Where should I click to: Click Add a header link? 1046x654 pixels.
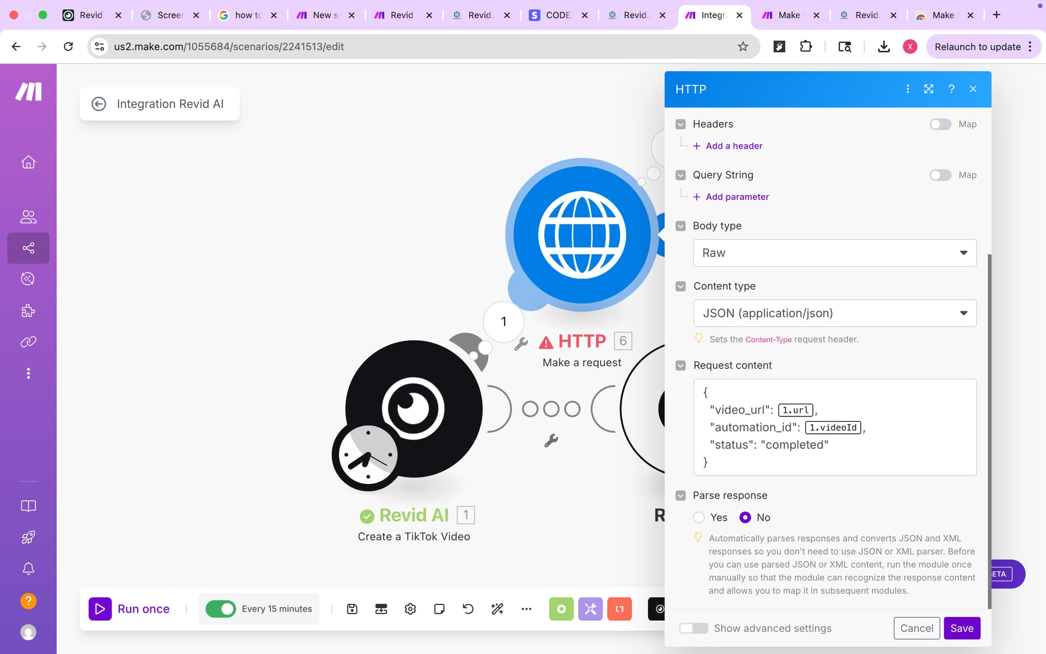728,146
